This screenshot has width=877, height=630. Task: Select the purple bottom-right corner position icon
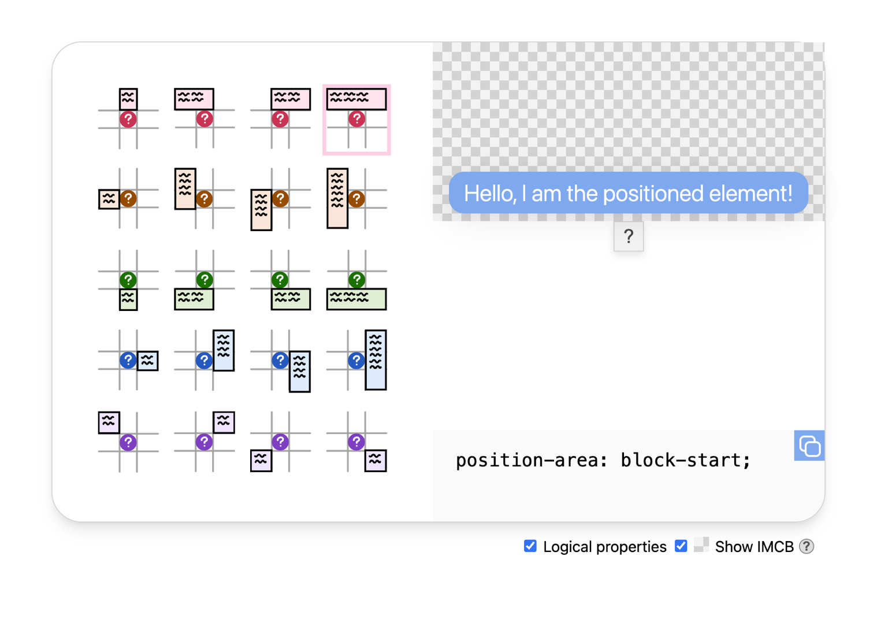[356, 442]
